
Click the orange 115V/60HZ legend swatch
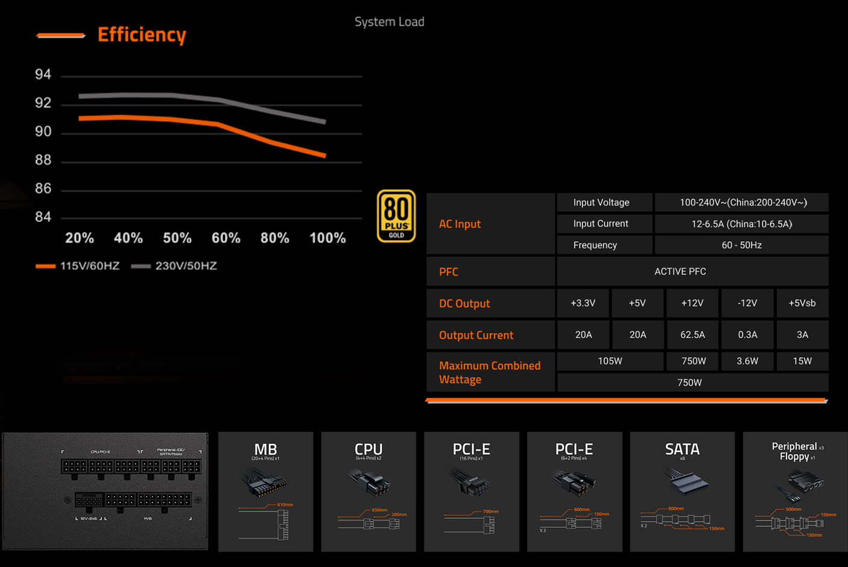click(x=46, y=266)
